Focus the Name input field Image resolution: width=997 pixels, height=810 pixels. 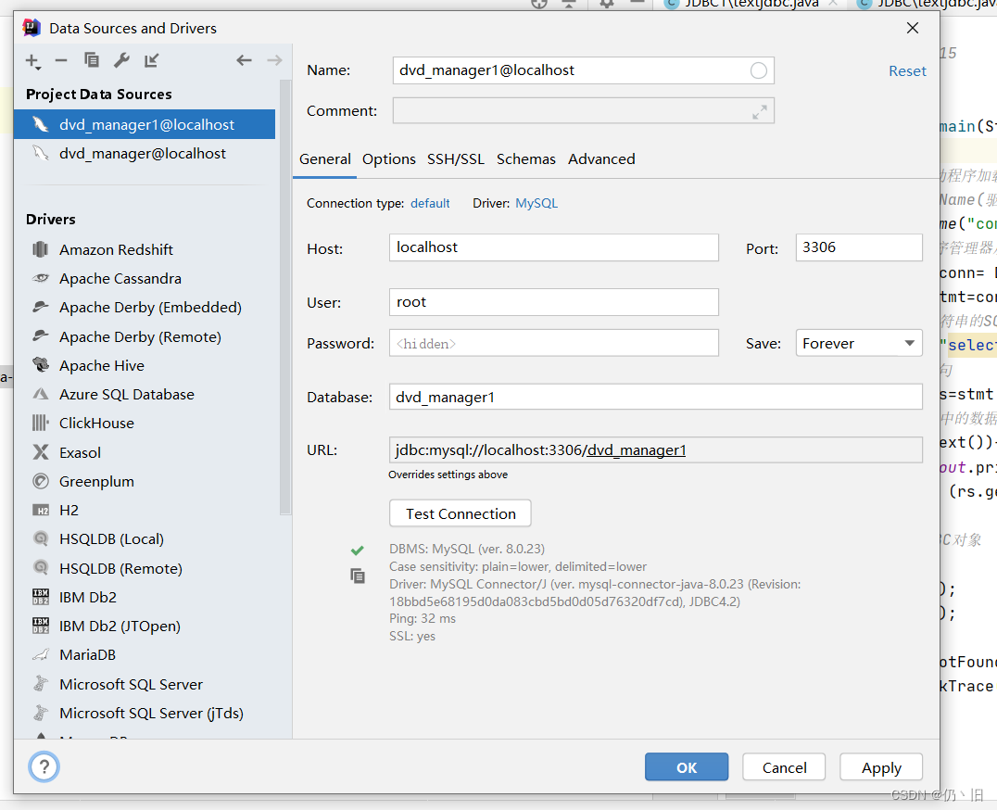[583, 70]
